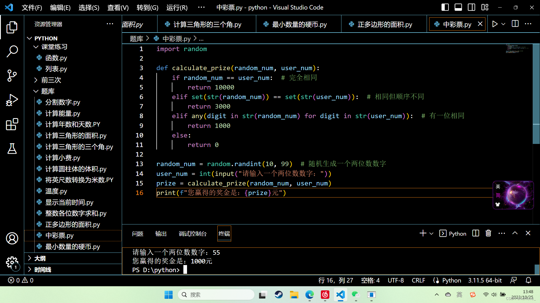The width and height of the screenshot is (540, 303).
Task: Click 3.11.5 64-bit interpreter selector
Action: [x=485, y=280]
